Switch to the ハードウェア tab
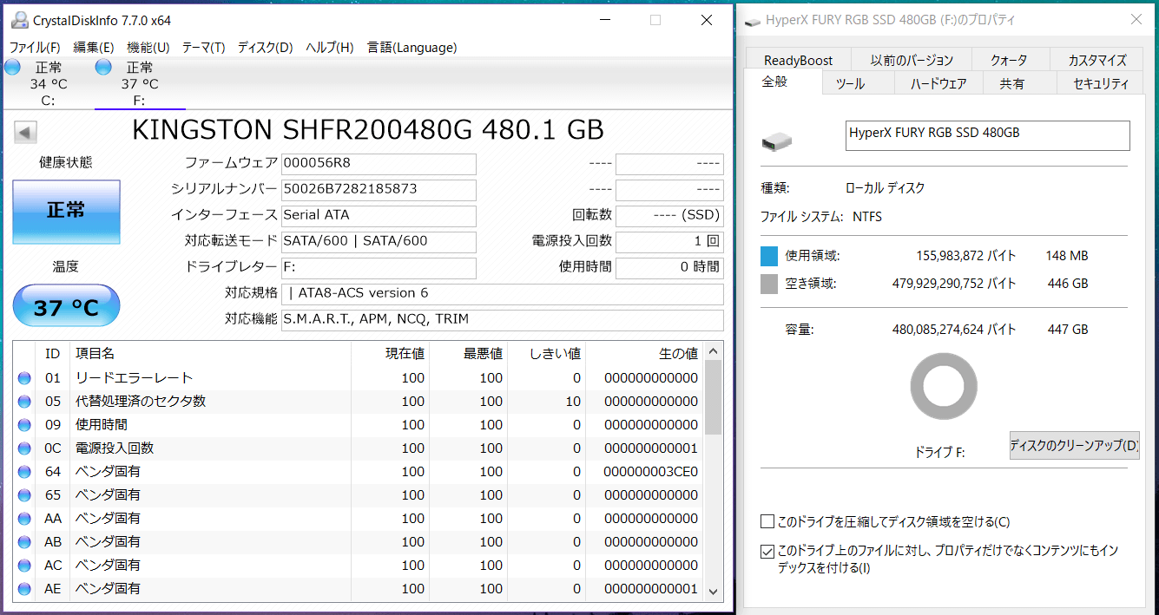Viewport: 1159px width, 615px height. [938, 84]
